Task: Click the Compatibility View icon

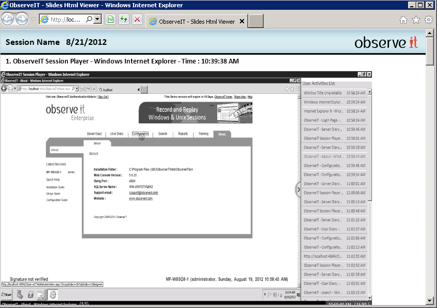Action: click(x=110, y=20)
